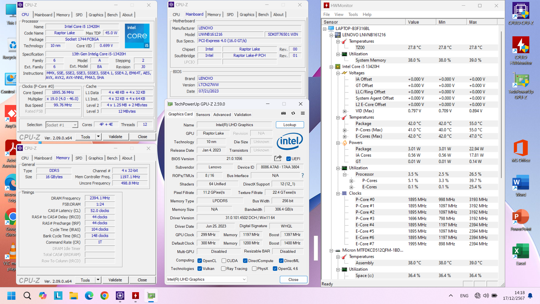Toggle the UEFI checkbox in GPU-Z

(288, 159)
